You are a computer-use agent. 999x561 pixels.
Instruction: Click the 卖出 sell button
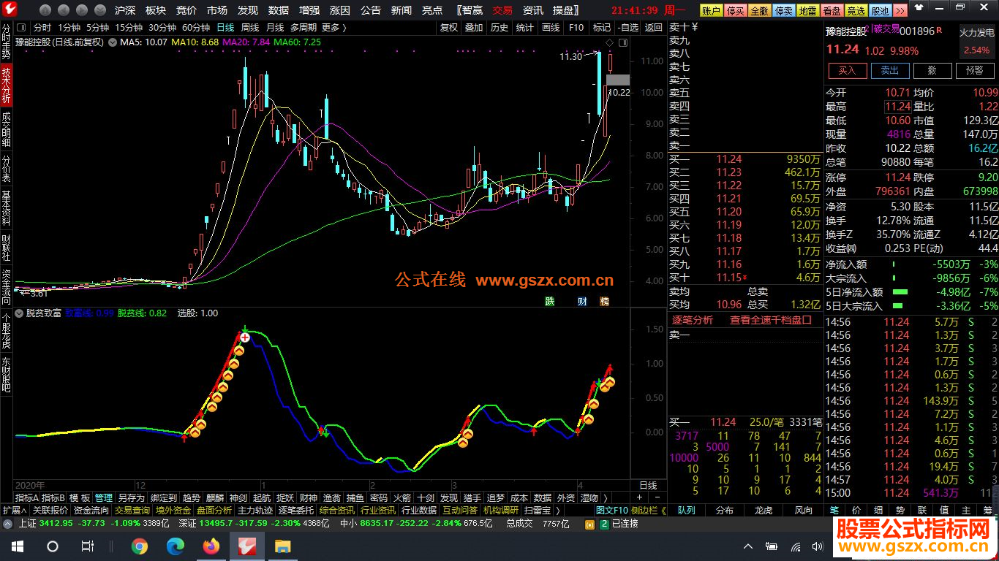pos(890,70)
